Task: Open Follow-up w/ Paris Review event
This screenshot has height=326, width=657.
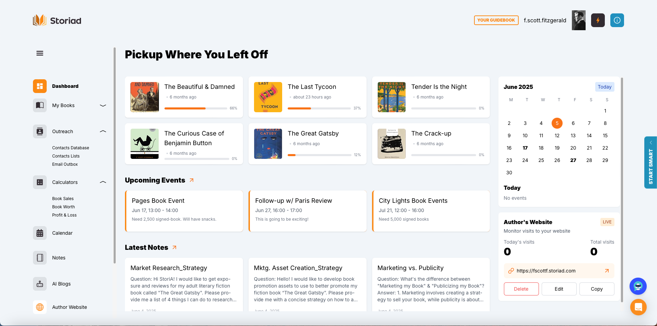Action: pos(308,211)
